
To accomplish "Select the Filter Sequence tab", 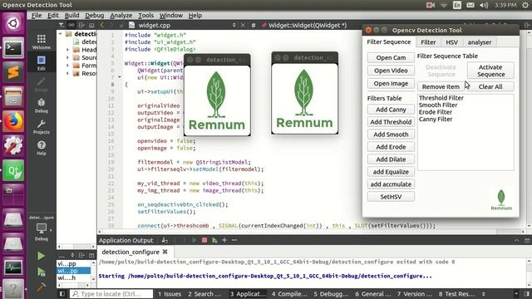I will coord(389,42).
